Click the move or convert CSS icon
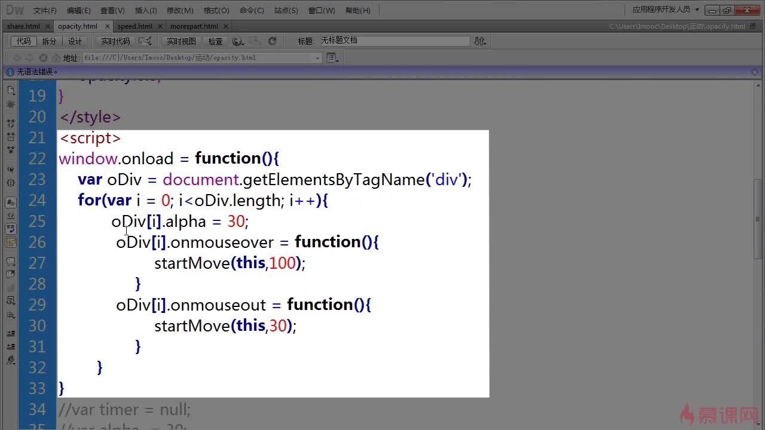 11,315
